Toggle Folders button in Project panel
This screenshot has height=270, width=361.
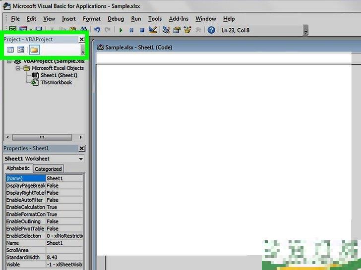pos(34,50)
